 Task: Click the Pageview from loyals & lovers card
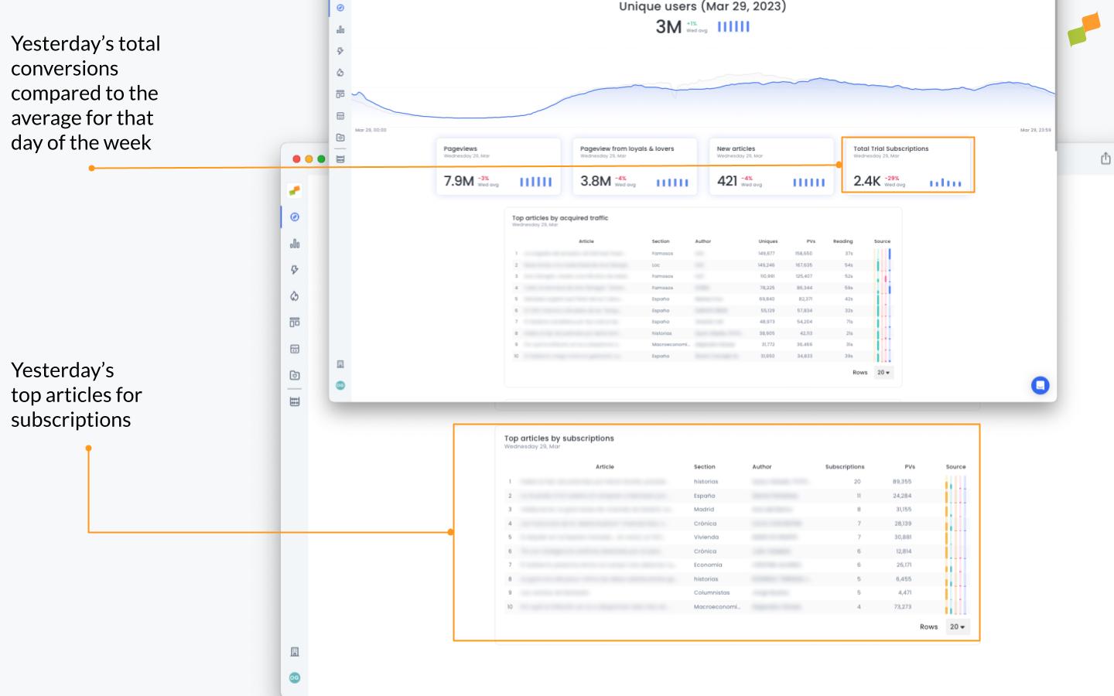(634, 166)
